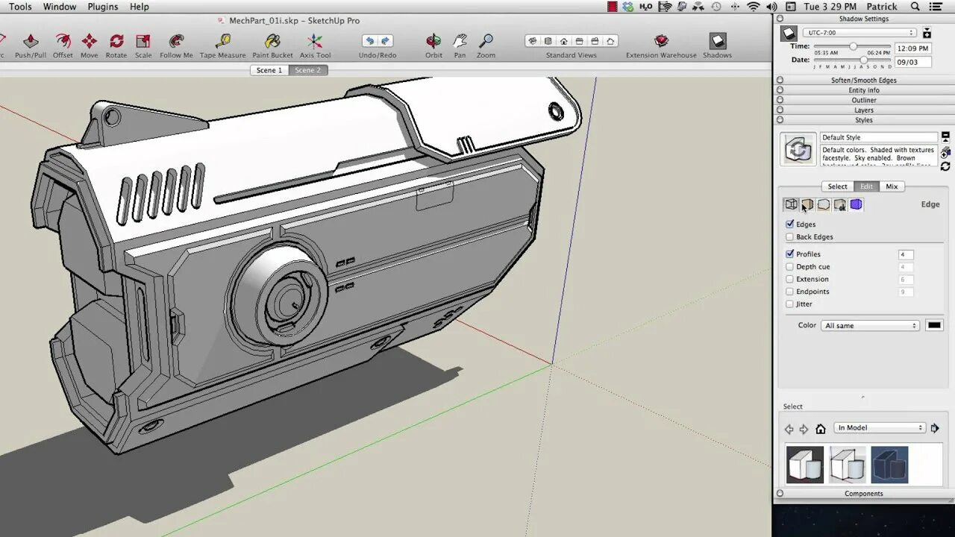Image resolution: width=955 pixels, height=537 pixels.
Task: Click the Profiles thickness input field
Action: point(906,254)
